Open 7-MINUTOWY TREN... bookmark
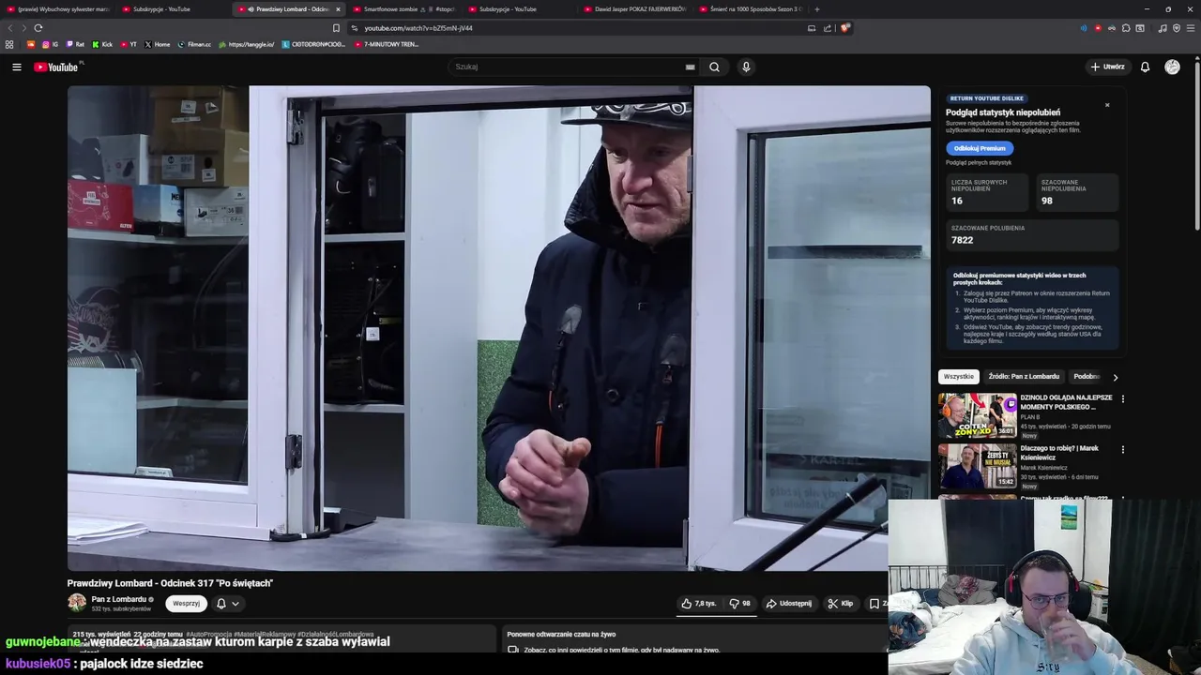 pyautogui.click(x=387, y=44)
